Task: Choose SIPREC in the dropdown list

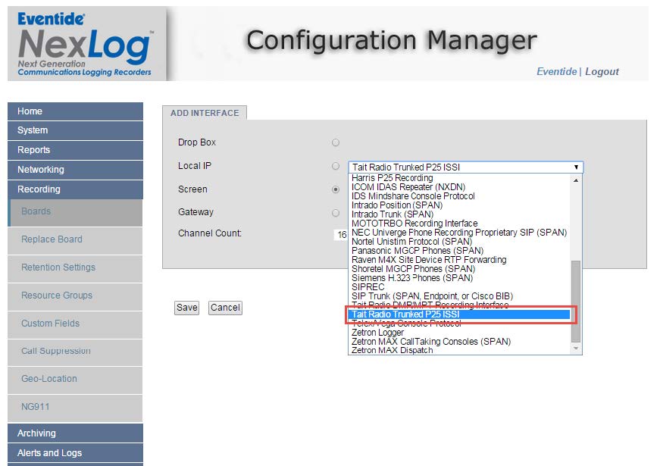Action: point(368,287)
